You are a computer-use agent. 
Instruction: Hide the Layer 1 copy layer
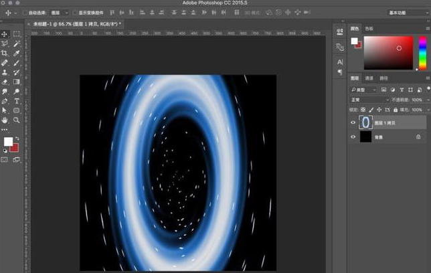click(x=353, y=122)
